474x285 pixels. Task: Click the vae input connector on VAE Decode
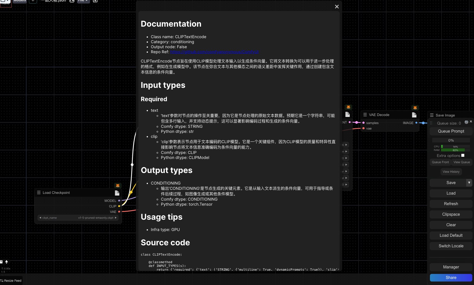[364, 128]
